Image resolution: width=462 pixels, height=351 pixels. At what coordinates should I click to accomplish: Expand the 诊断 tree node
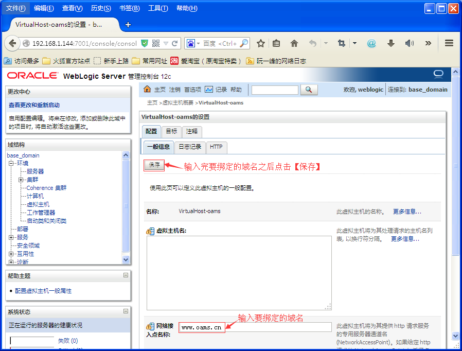pyautogui.click(x=11, y=261)
